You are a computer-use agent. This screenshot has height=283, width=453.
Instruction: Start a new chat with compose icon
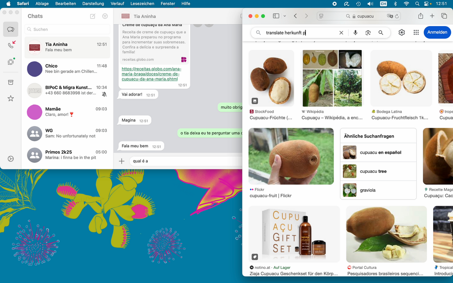[93, 16]
